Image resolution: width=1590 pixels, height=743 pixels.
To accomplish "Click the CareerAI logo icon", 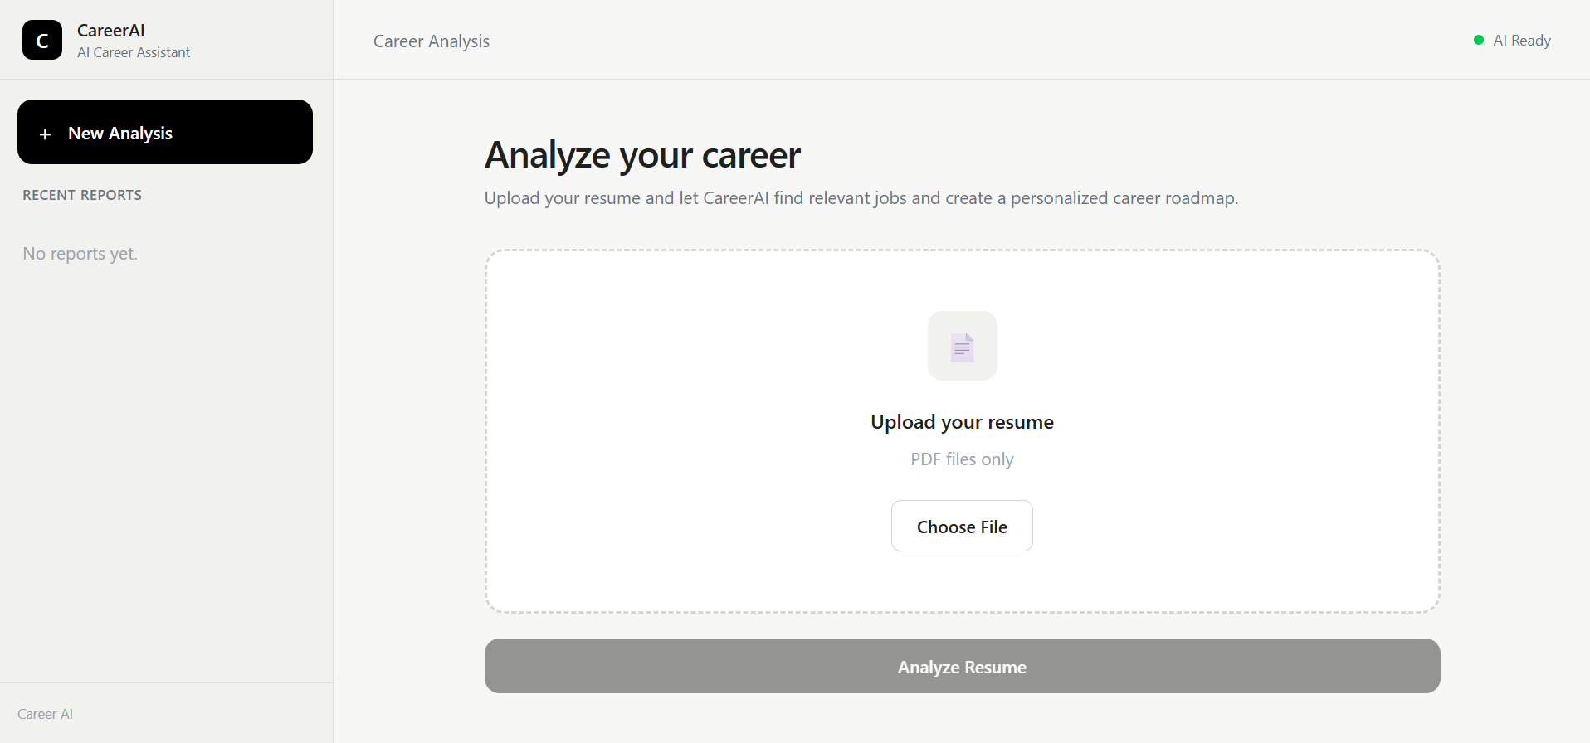I will [x=42, y=40].
